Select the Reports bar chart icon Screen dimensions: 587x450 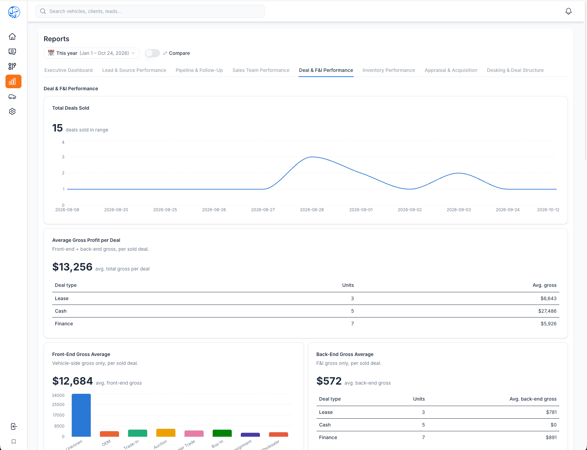tap(13, 81)
